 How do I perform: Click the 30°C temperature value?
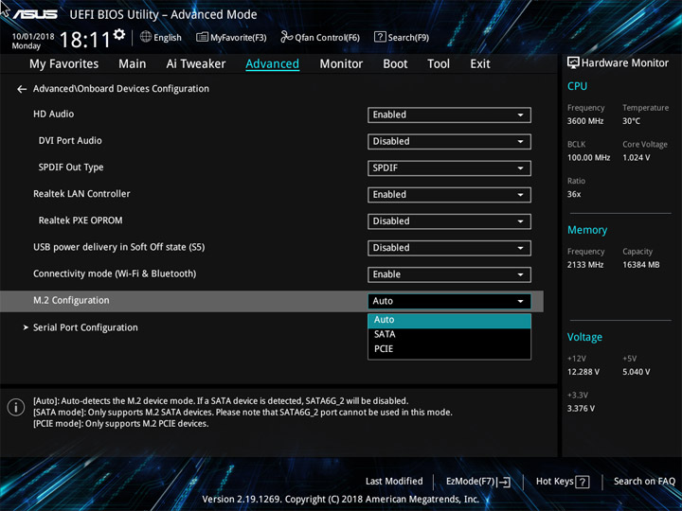[x=631, y=121]
